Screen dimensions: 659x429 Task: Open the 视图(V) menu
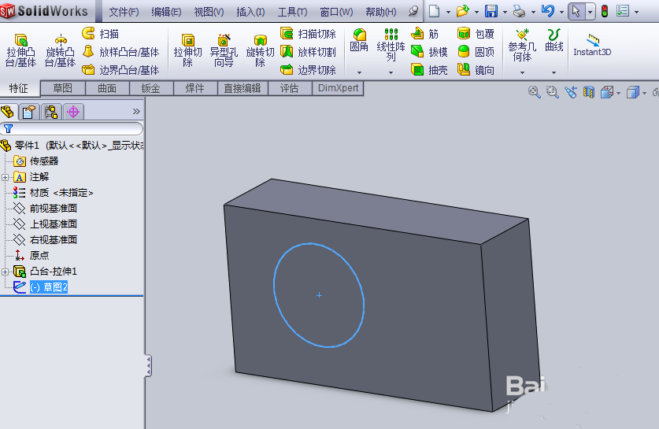(x=209, y=12)
